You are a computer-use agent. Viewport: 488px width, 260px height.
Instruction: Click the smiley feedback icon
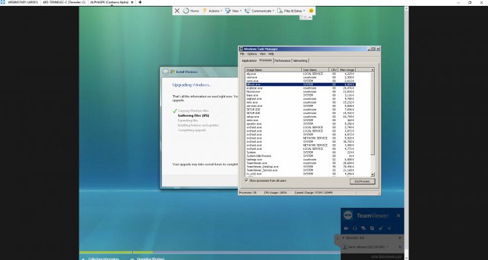(311, 11)
